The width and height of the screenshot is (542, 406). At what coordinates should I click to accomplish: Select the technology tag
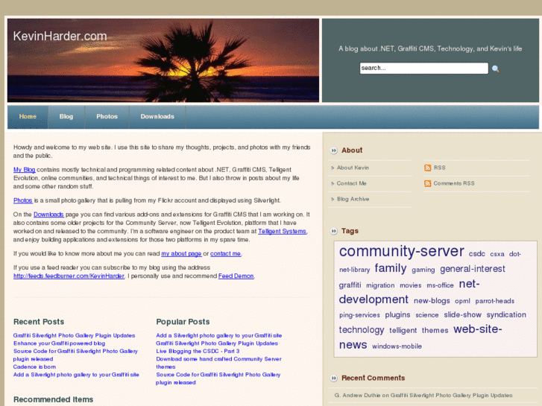click(362, 330)
